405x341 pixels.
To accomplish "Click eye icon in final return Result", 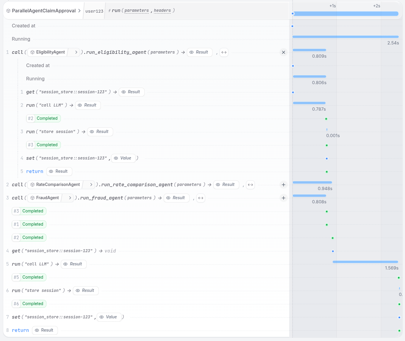I will [x=37, y=330].
